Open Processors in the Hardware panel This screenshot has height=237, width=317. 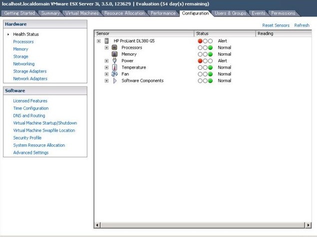(x=23, y=42)
